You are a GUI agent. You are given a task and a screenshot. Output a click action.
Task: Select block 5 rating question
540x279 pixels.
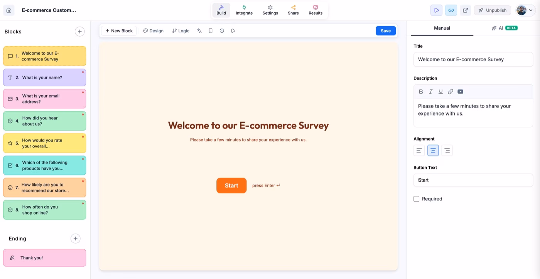(45, 143)
